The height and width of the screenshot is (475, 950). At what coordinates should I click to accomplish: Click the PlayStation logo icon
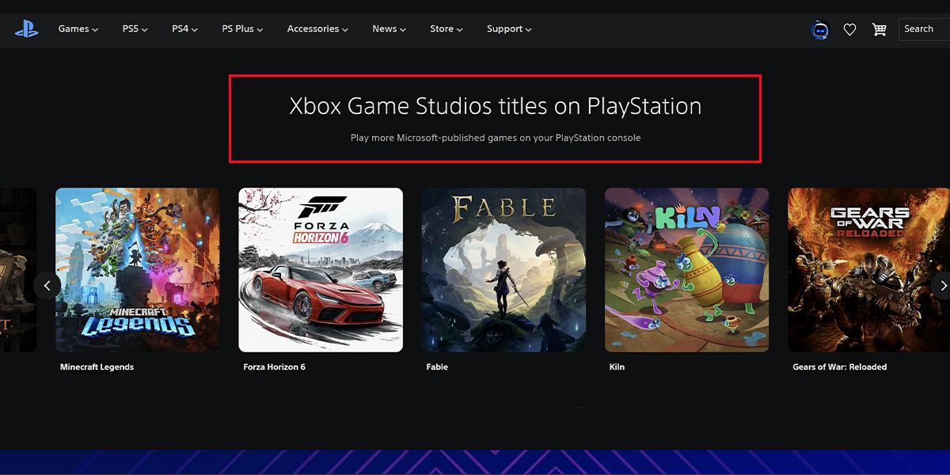click(x=26, y=29)
